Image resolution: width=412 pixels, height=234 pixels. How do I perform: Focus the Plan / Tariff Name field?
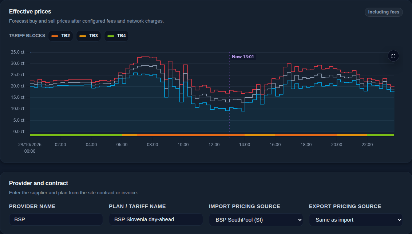(x=156, y=219)
